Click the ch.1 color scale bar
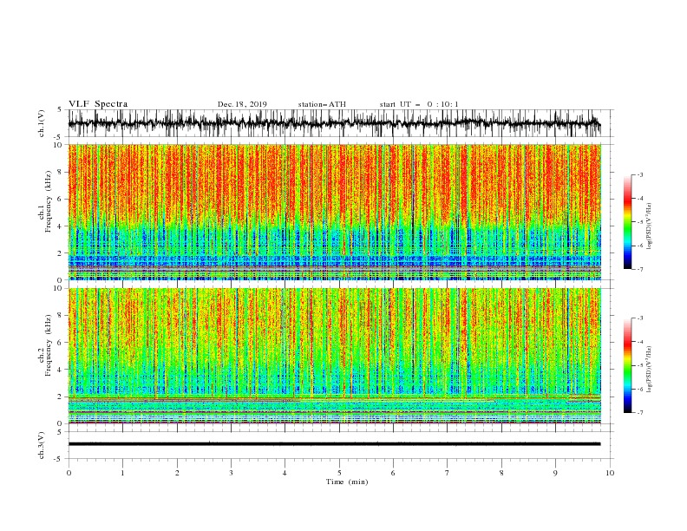 [627, 222]
